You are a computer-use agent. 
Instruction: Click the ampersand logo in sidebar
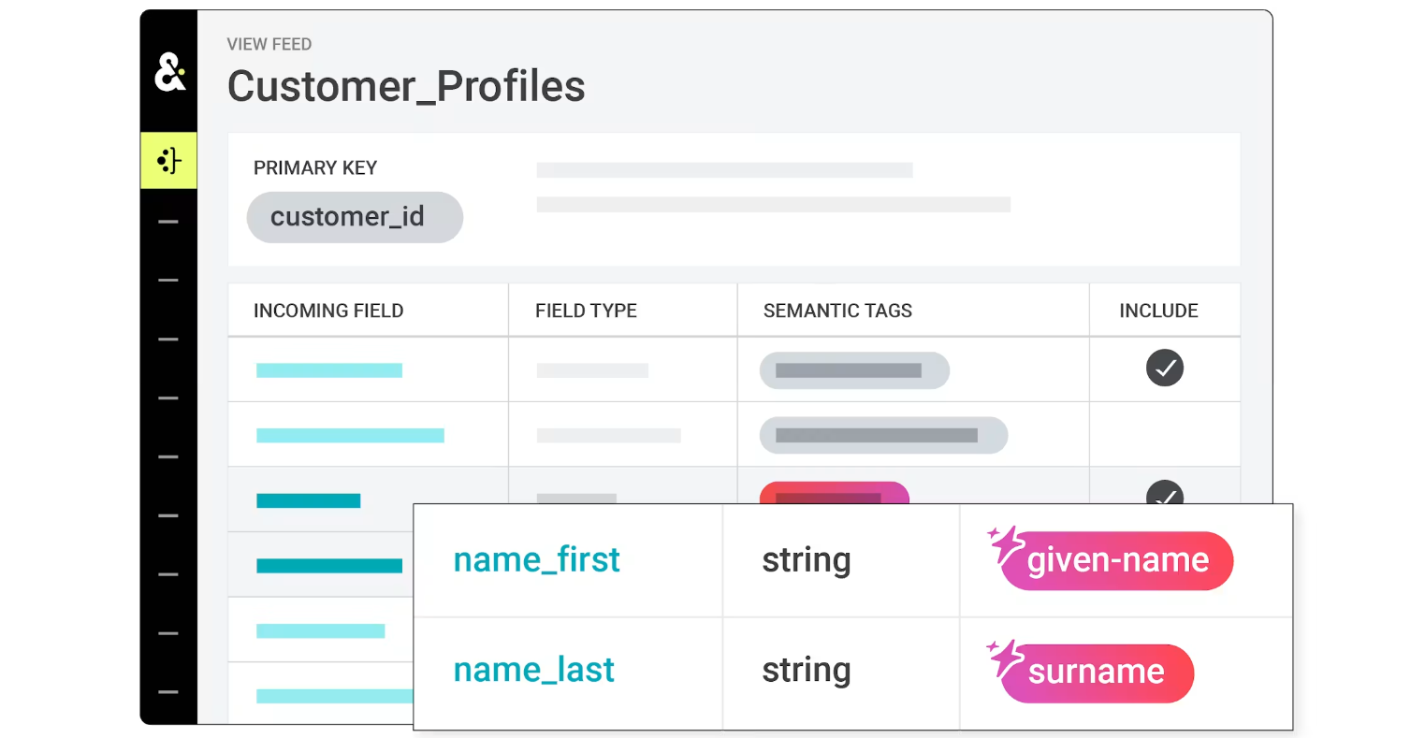point(169,72)
